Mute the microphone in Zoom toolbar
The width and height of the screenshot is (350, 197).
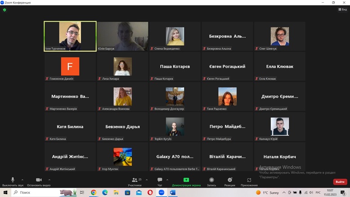point(13,180)
